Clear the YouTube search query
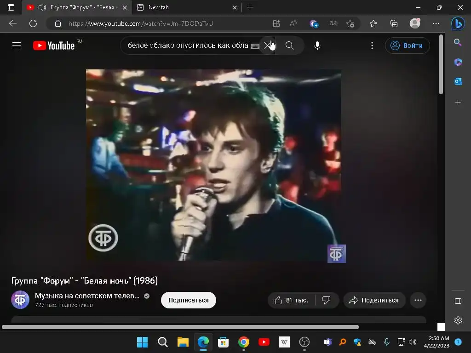This screenshot has height=353, width=471. tap(267, 46)
